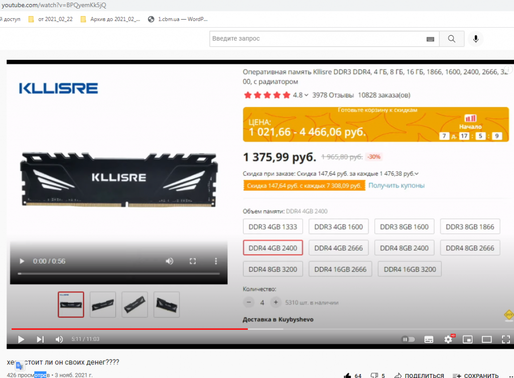The width and height of the screenshot is (514, 378).
Task: Select the fourth product thumbnail
Action: point(166,305)
